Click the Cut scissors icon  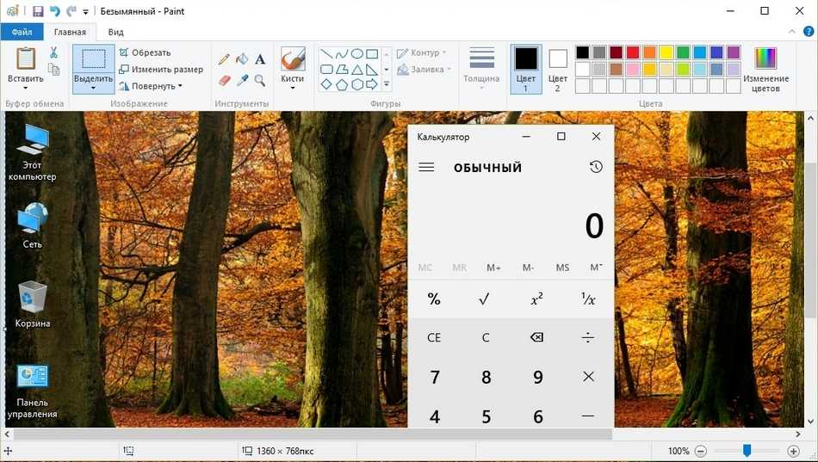click(53, 52)
